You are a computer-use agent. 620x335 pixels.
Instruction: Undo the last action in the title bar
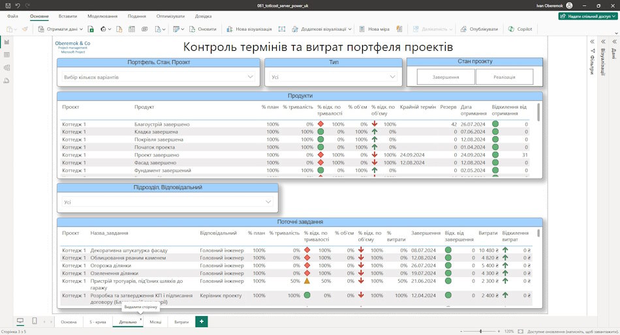tap(18, 5)
